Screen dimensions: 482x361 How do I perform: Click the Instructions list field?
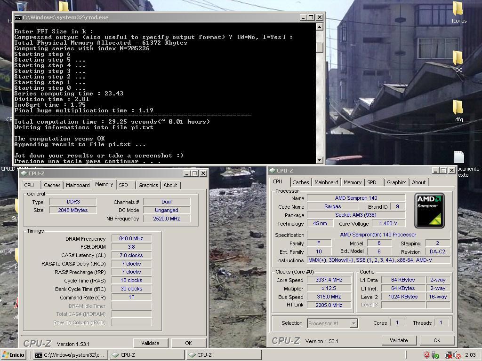coord(378,260)
